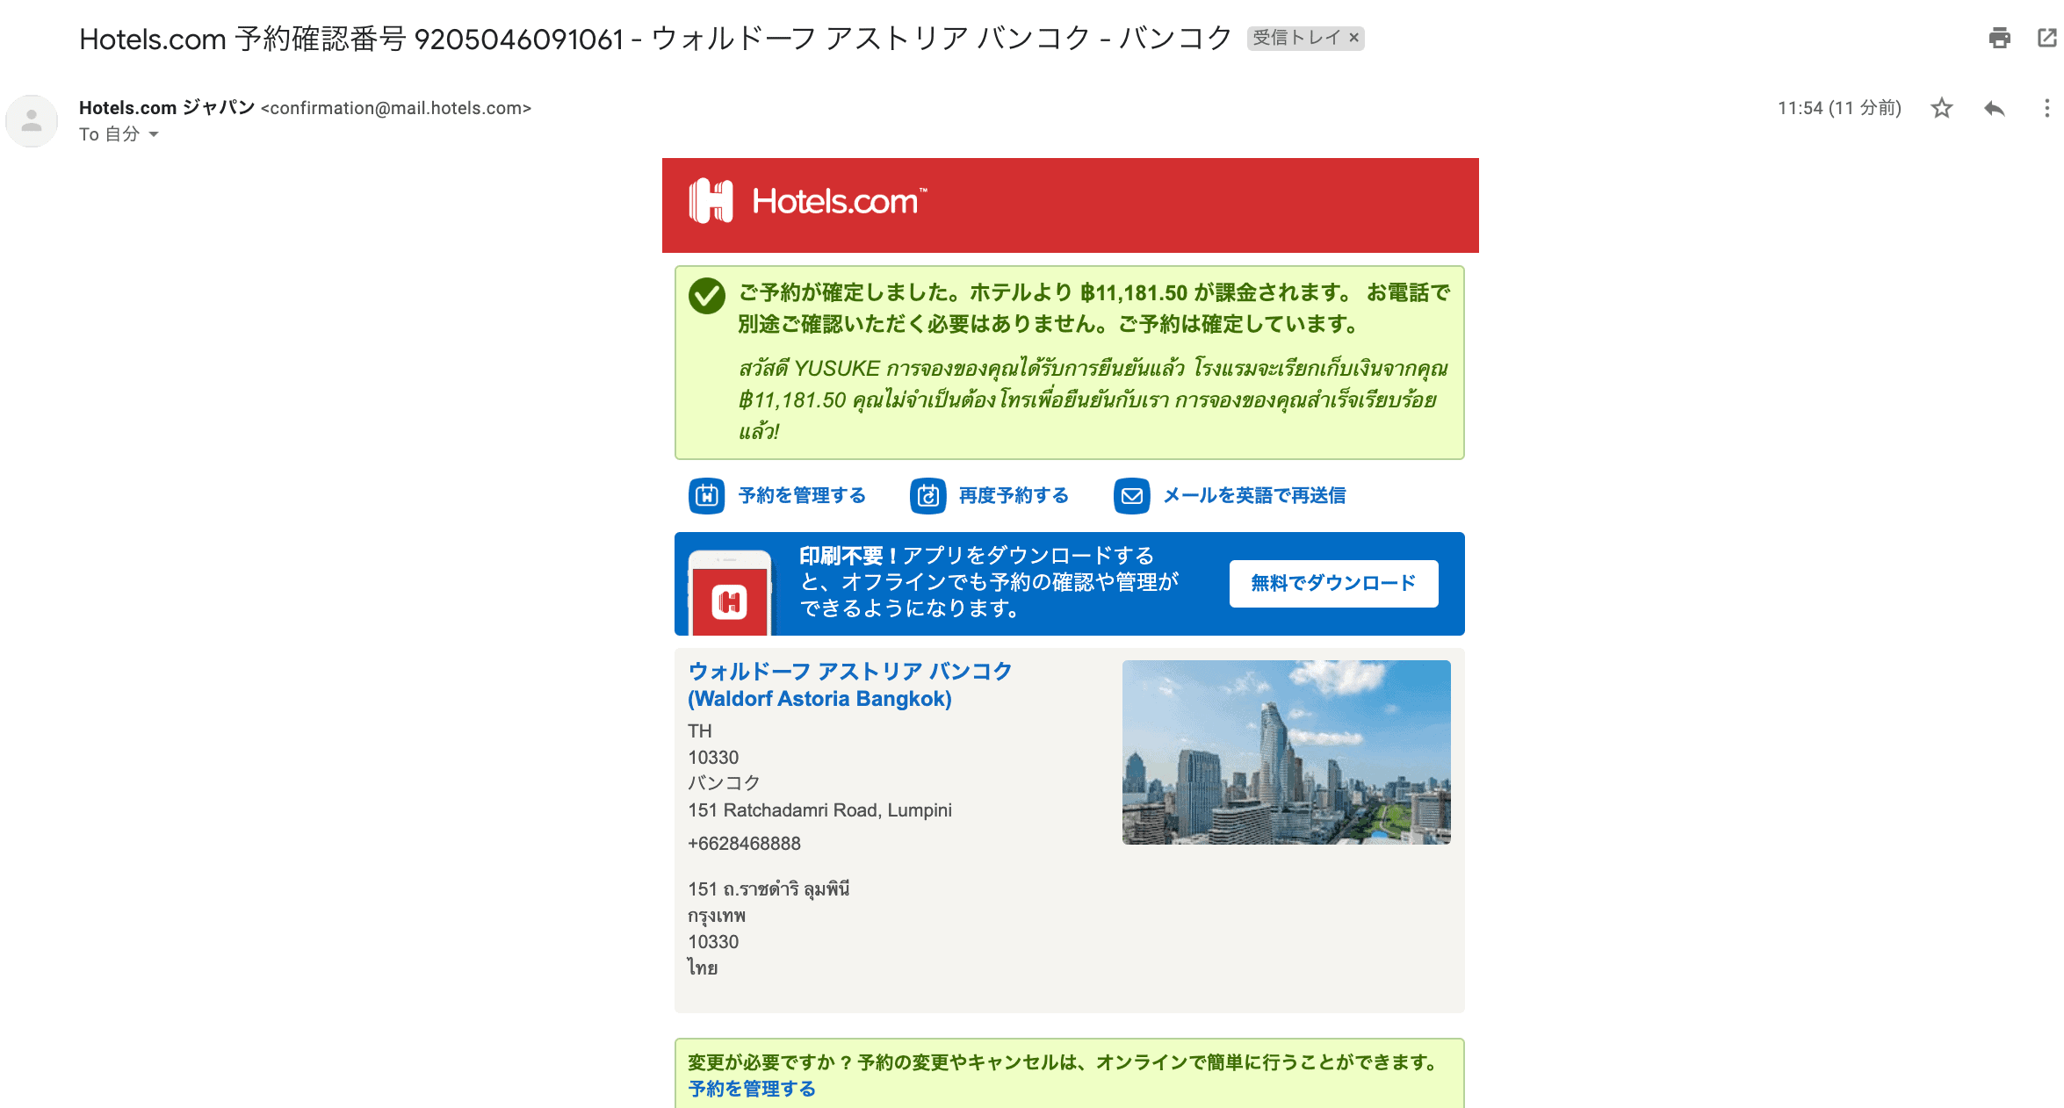This screenshot has width=2064, height=1108.
Task: Select the 予約を管理する link
Action: click(800, 495)
